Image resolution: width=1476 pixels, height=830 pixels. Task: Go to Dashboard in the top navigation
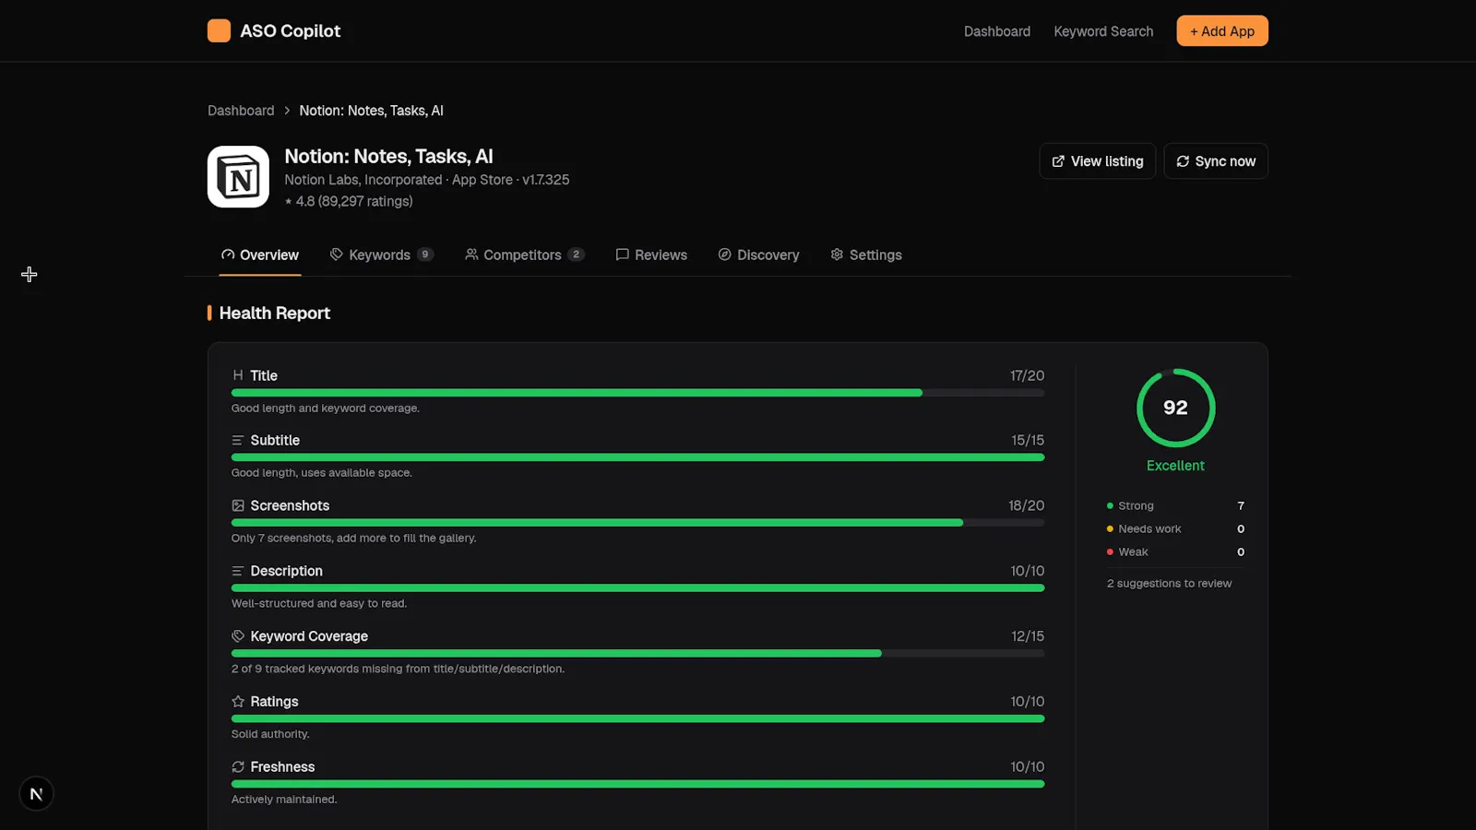[x=997, y=31]
